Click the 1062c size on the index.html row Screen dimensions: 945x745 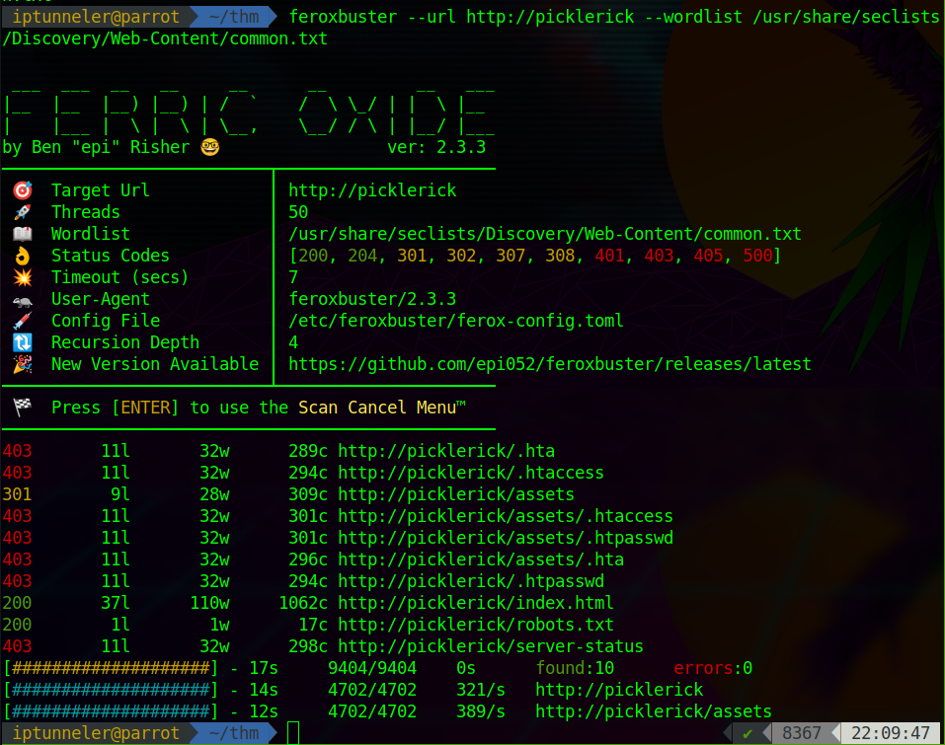(303, 603)
